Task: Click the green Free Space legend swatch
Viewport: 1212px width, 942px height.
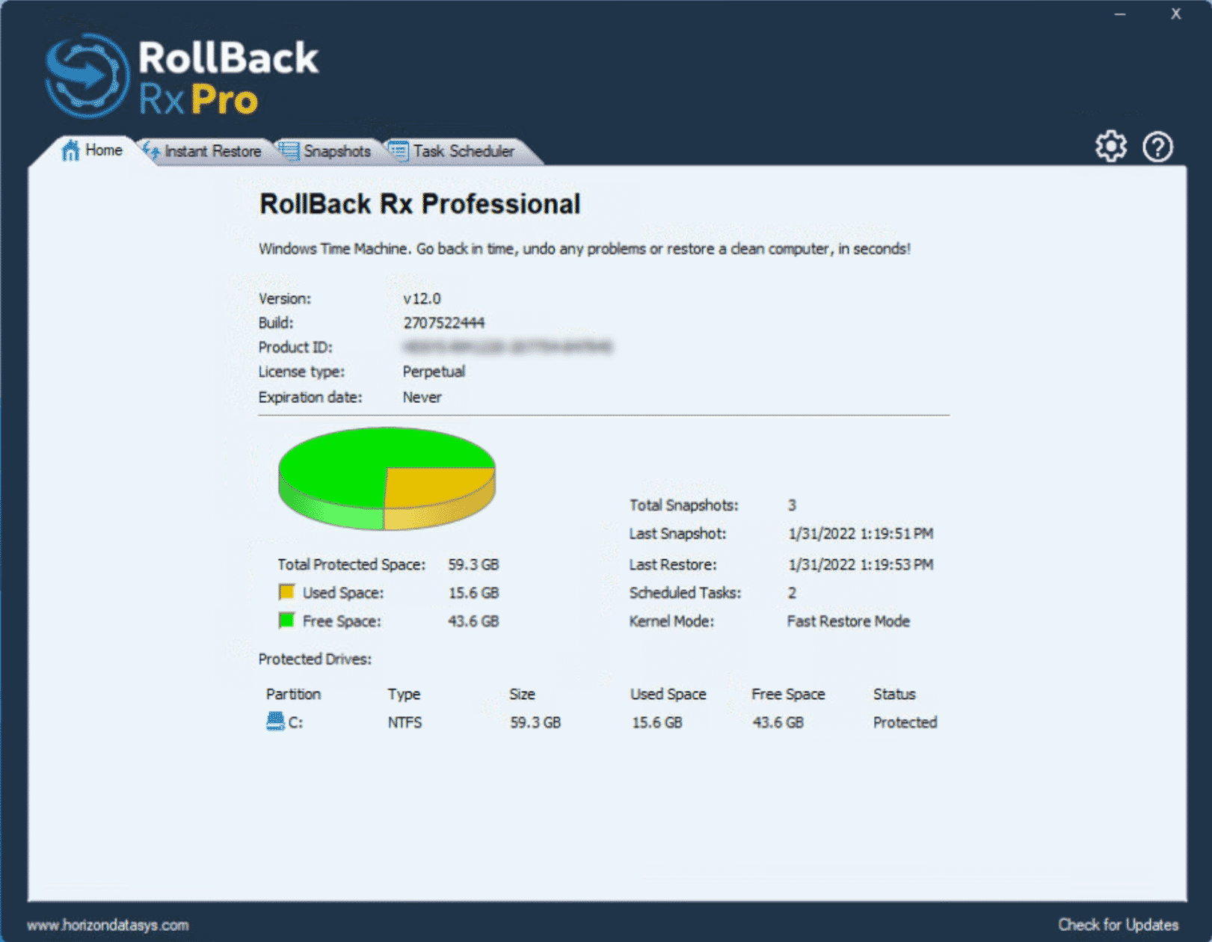Action: [286, 621]
